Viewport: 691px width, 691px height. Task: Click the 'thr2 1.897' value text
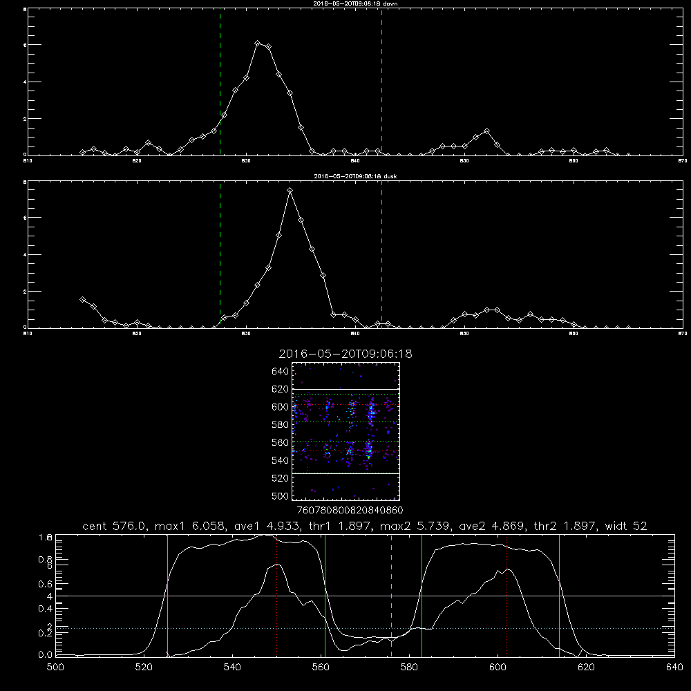565,526
